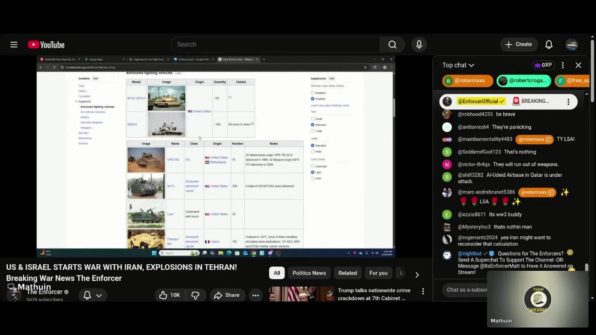The height and width of the screenshot is (335, 596).
Task: Open pinned message options menu
Action: 568,101
